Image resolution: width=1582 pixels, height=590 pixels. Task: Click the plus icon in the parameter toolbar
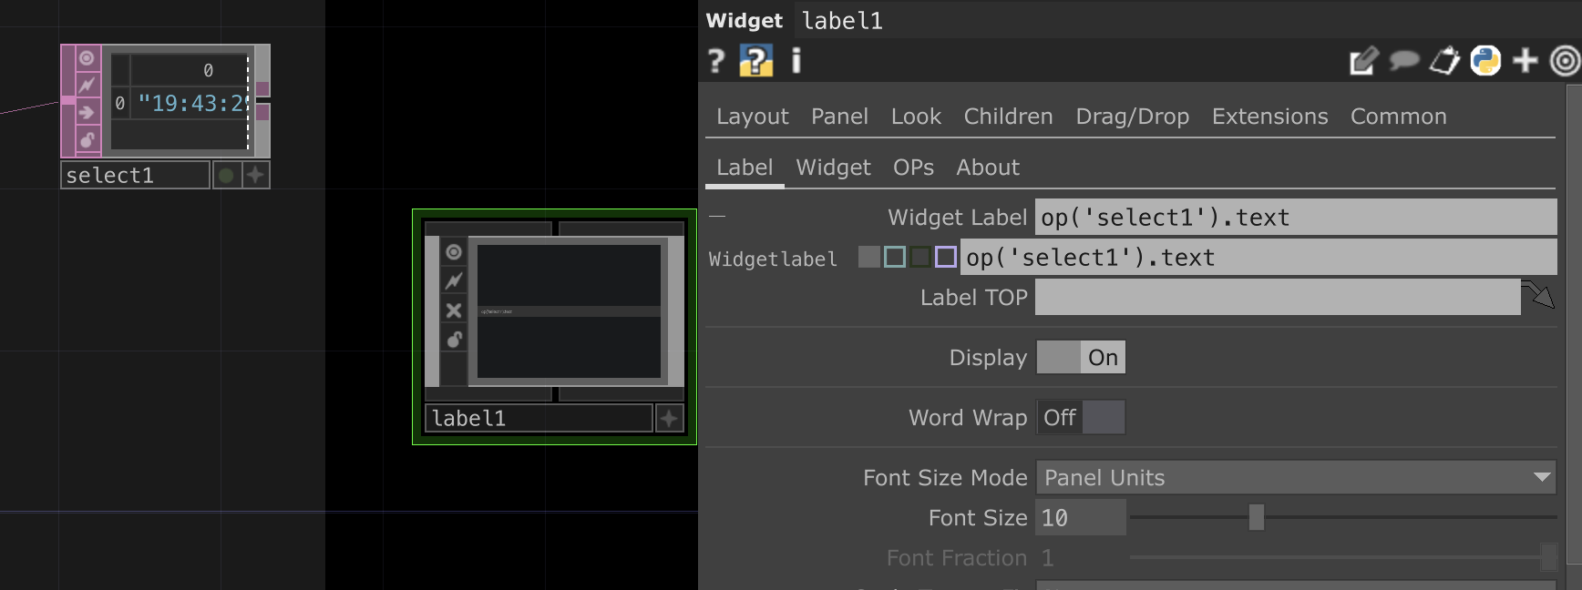coord(1525,61)
